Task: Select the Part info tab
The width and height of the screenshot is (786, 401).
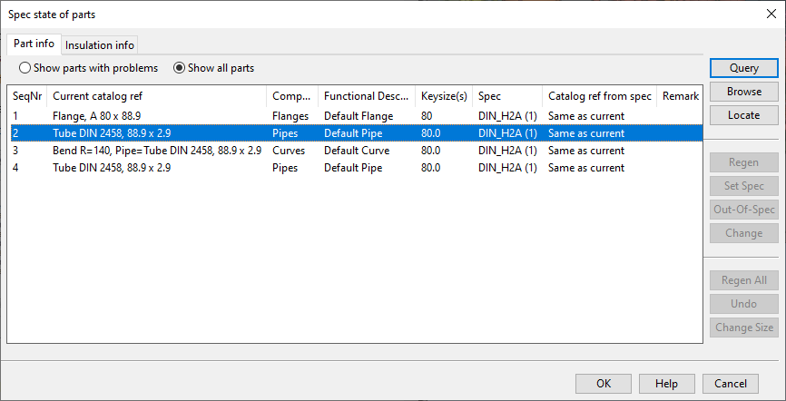Action: 34,44
